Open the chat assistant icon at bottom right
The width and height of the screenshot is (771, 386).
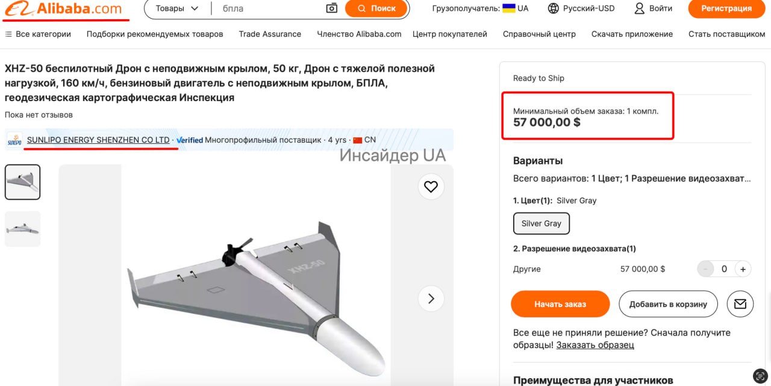click(761, 376)
